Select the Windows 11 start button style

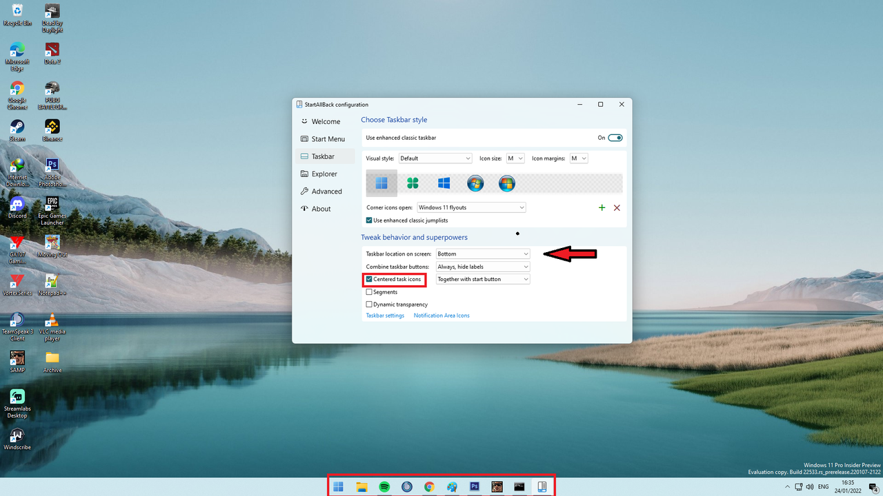coord(381,183)
